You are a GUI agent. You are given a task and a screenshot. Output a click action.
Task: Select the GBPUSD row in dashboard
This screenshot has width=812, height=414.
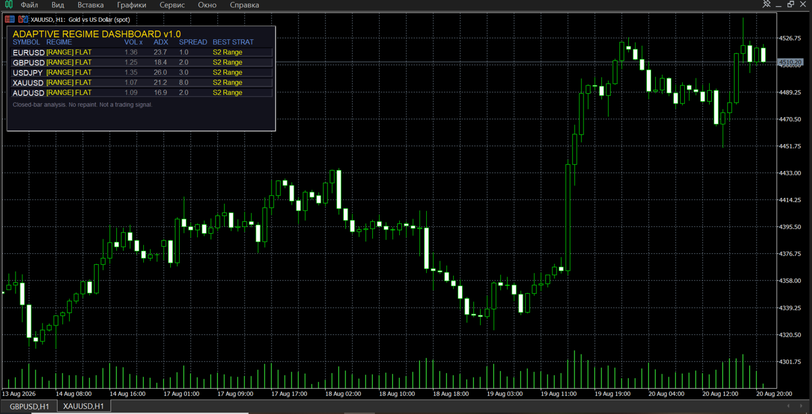click(x=141, y=62)
